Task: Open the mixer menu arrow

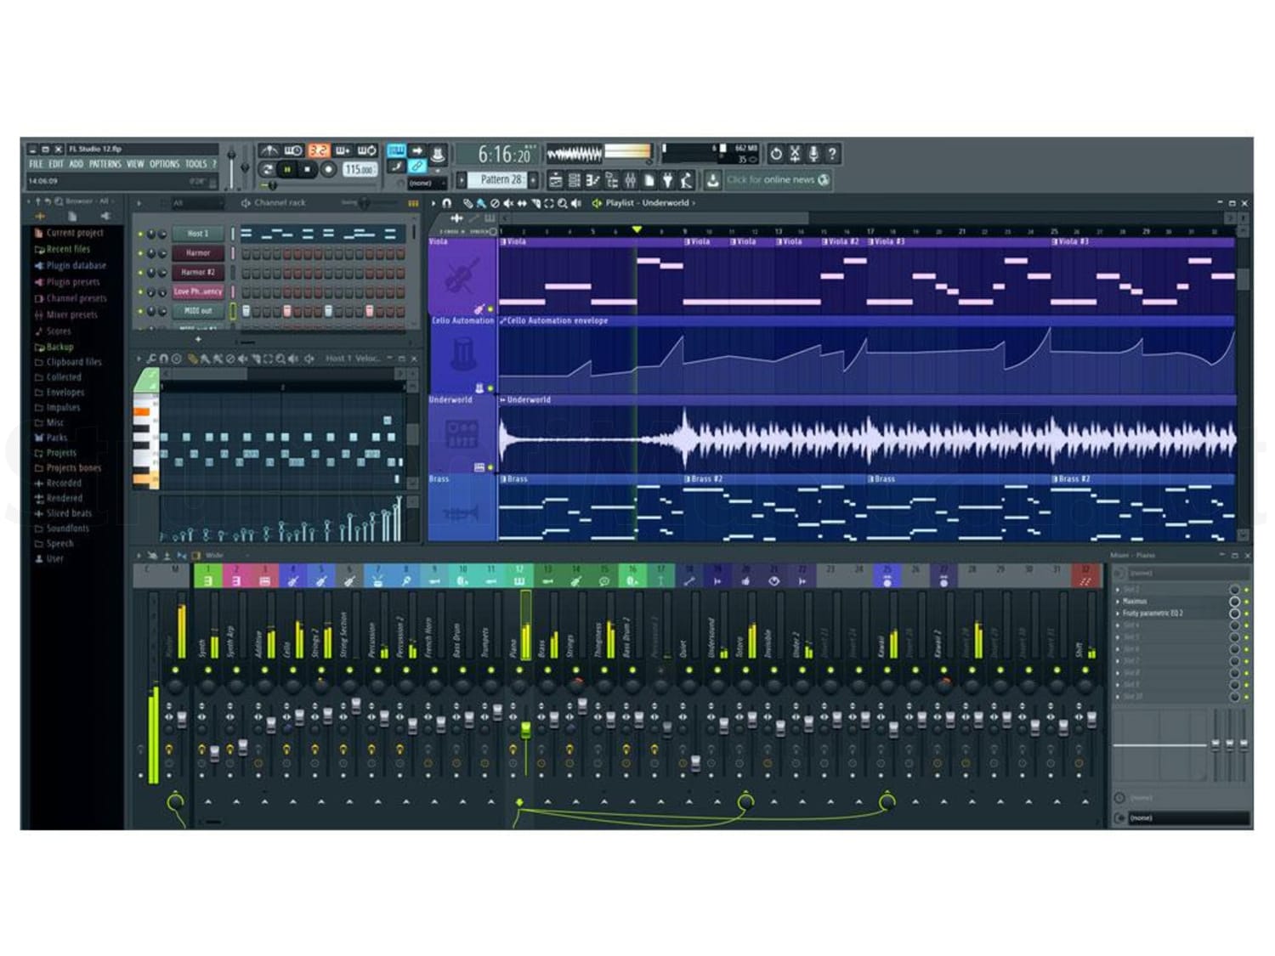Action: click(x=139, y=556)
